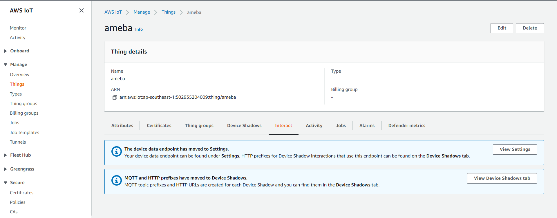Delete the ameba thing
Screen dimensions: 557x218
point(530,28)
